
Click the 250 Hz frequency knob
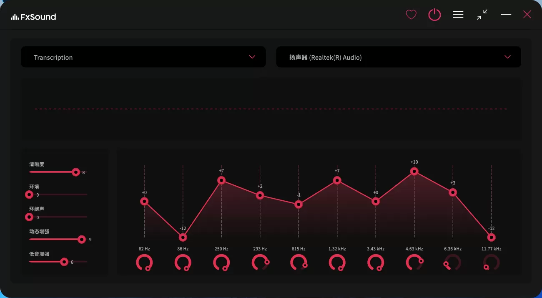221,263
